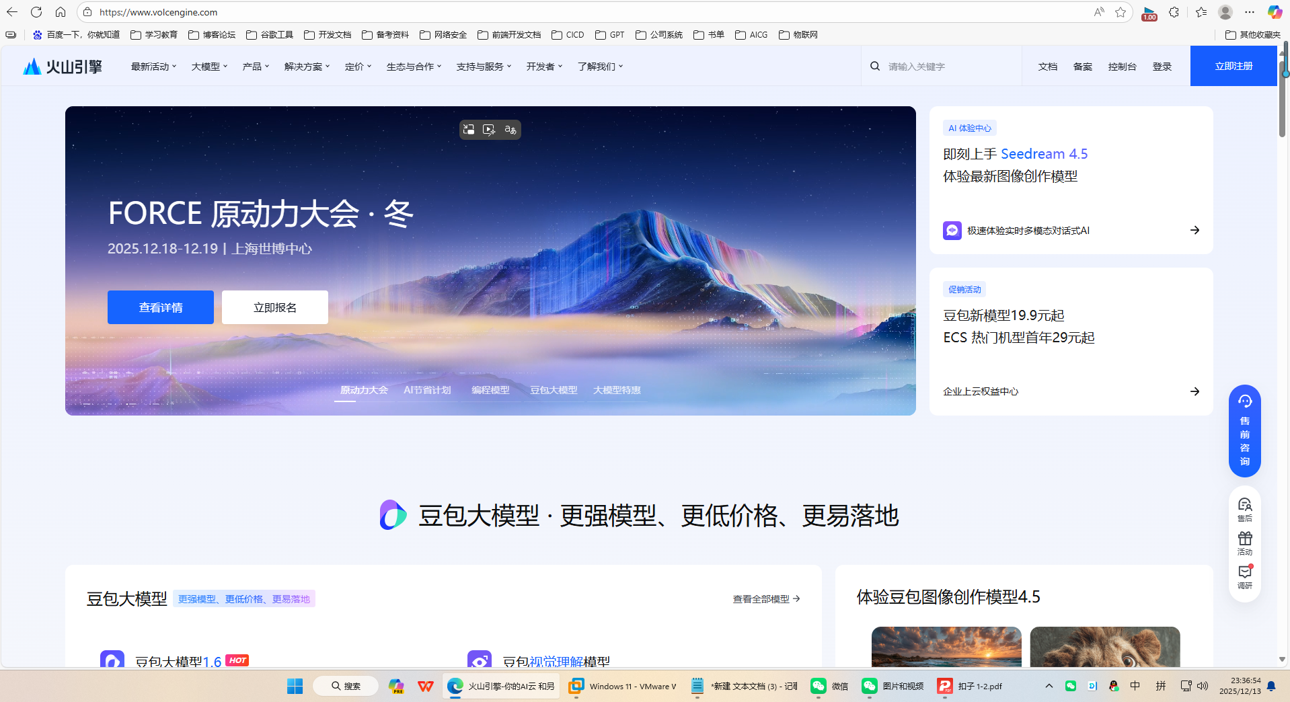1290x702 pixels.
Task: Open the 售后 after-sales support panel
Action: coord(1244,509)
